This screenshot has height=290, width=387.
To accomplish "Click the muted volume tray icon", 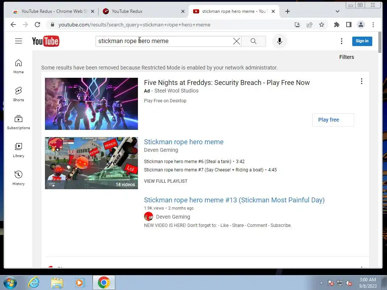I will pos(349,283).
